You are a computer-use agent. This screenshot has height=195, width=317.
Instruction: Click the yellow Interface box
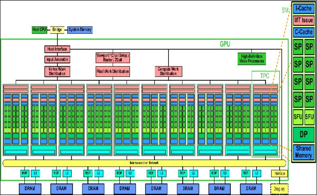278,173
